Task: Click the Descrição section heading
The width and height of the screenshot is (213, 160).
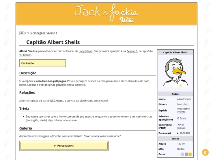Action: pos(28,73)
